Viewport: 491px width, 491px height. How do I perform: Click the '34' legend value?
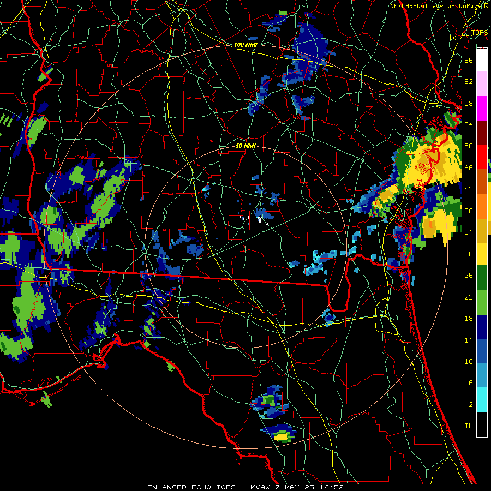pyautogui.click(x=469, y=232)
